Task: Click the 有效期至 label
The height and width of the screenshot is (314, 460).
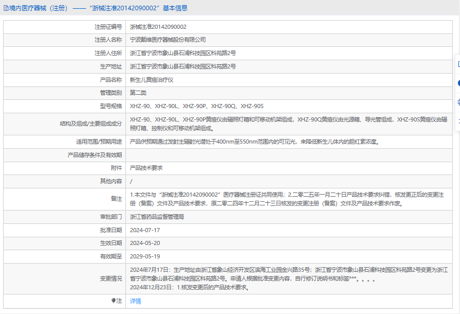Action: click(111, 256)
